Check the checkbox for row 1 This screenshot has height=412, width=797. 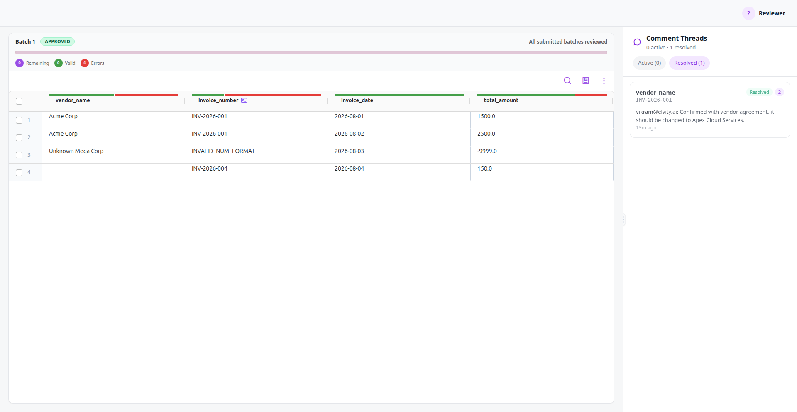19,120
